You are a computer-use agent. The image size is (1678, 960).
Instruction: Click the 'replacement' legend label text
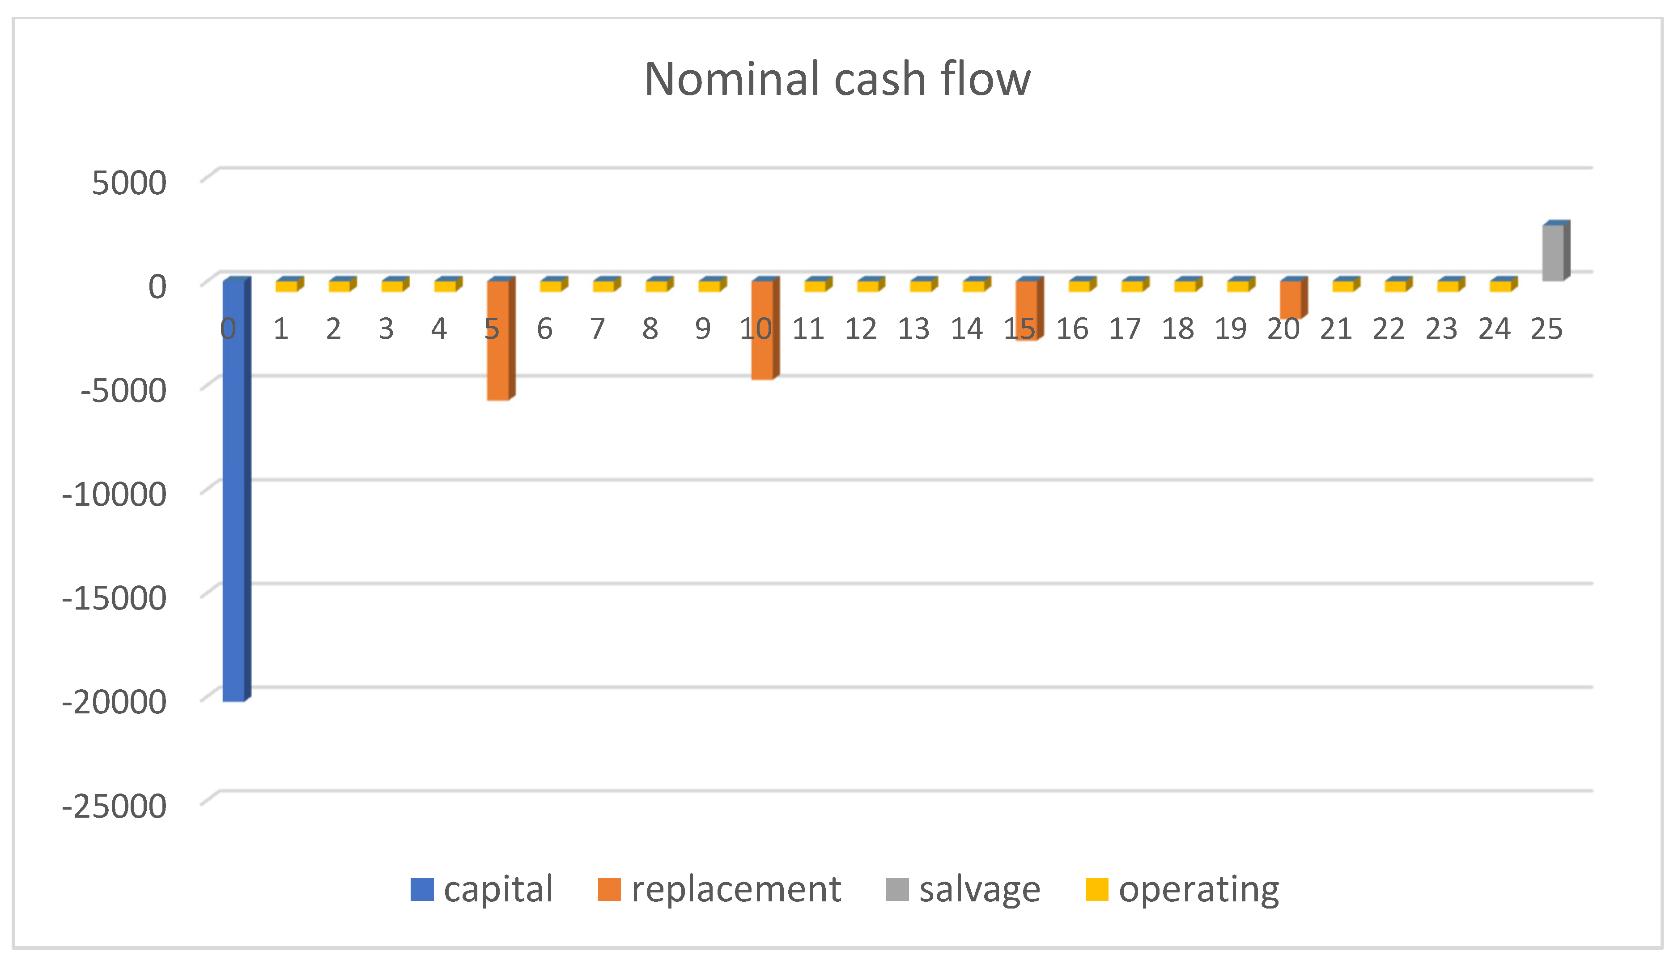(x=736, y=889)
